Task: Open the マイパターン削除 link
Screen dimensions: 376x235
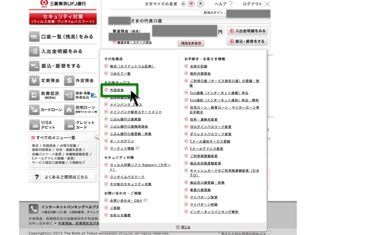Action: [204, 204]
